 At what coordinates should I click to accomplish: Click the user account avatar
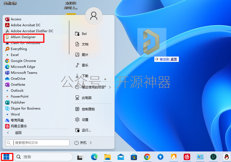94,16
